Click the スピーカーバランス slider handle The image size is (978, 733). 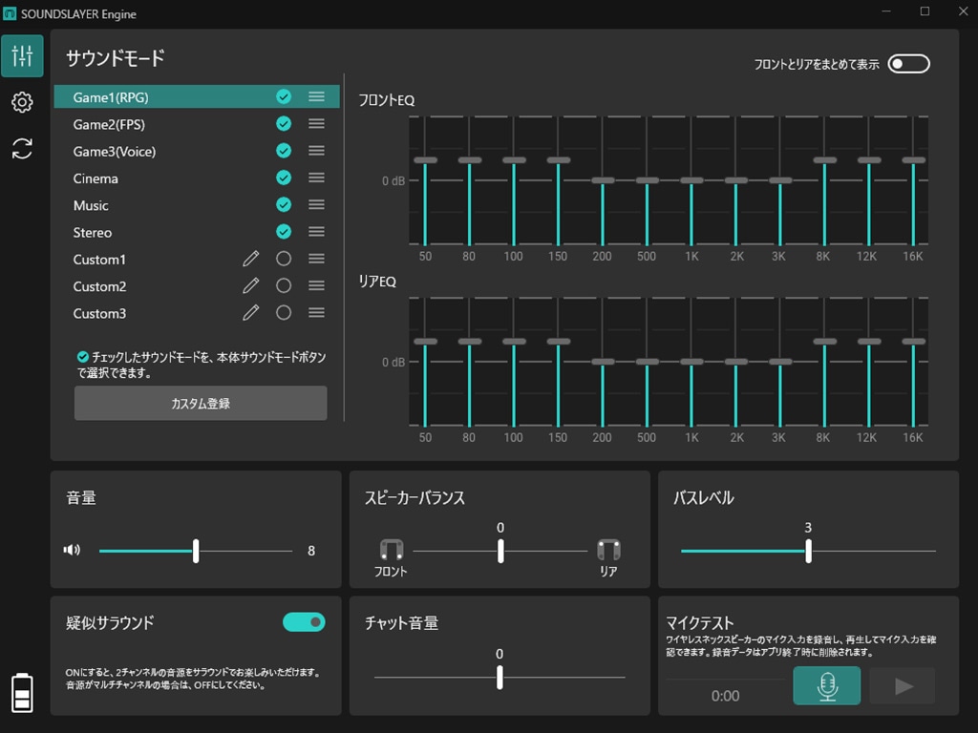tap(500, 551)
